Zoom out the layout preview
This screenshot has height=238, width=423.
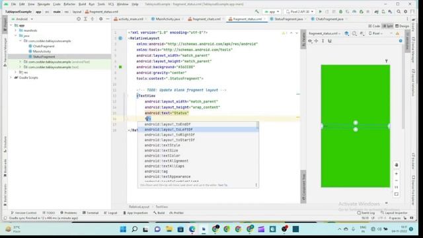tap(397, 180)
